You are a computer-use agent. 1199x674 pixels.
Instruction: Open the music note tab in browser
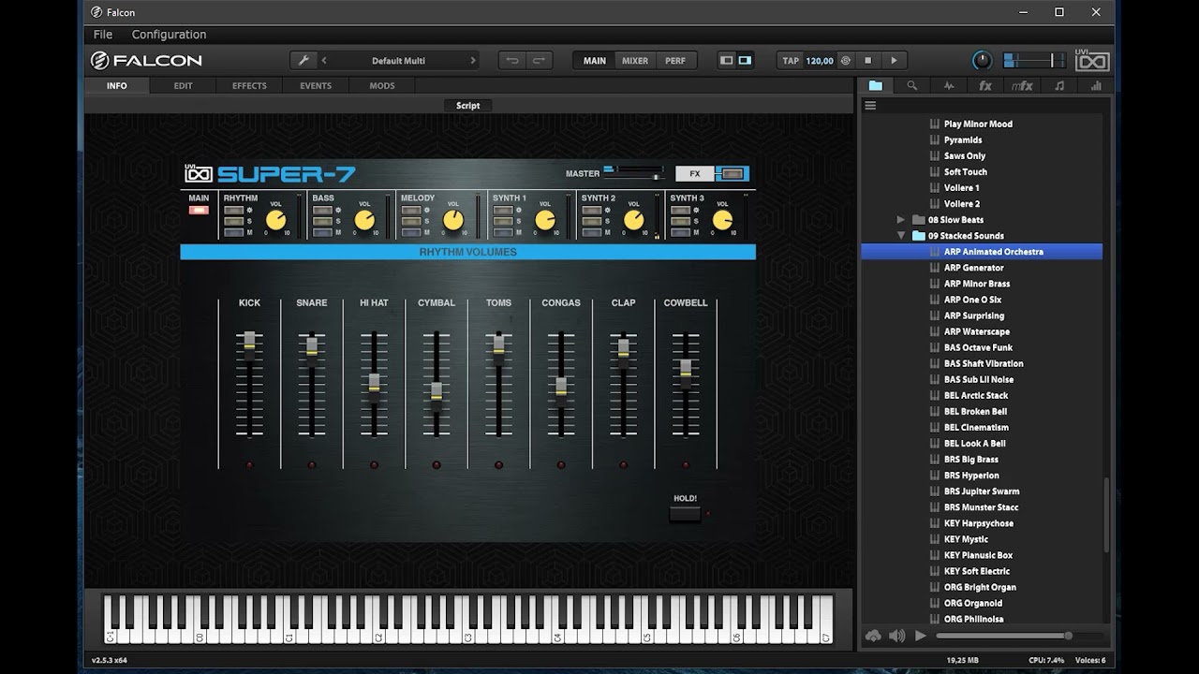1059,85
